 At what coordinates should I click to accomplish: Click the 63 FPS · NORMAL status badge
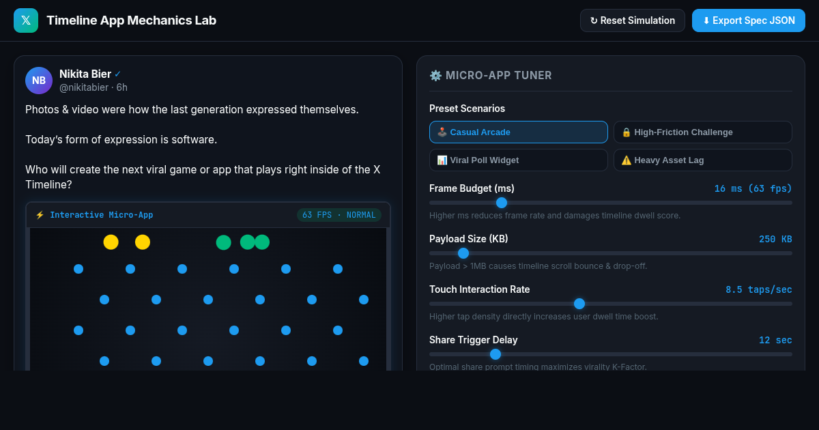point(339,215)
